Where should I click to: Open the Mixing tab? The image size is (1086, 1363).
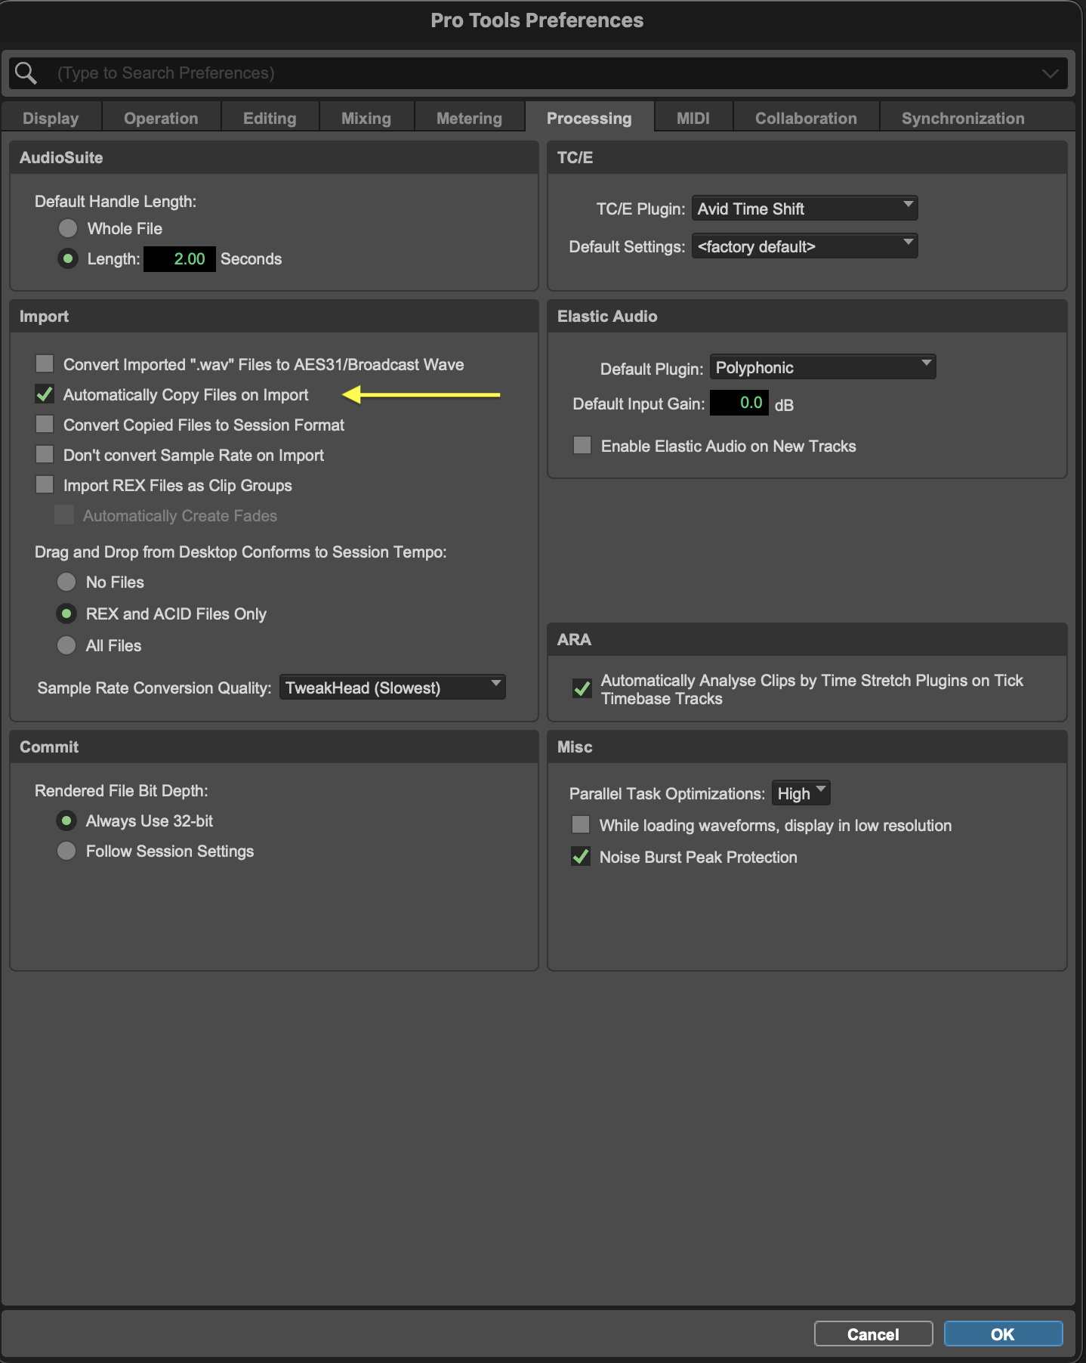[x=366, y=118]
